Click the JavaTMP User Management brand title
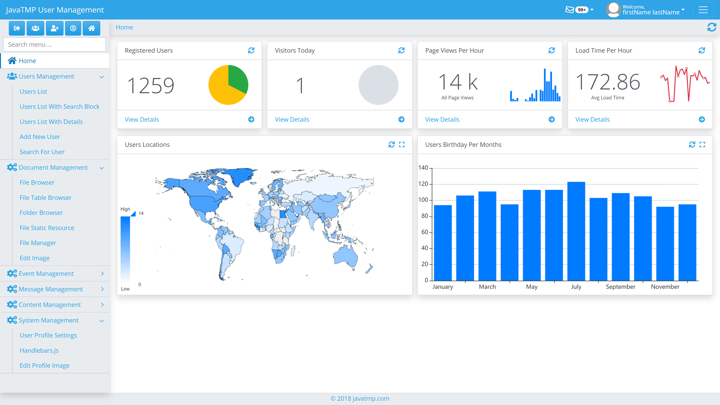 tap(55, 10)
